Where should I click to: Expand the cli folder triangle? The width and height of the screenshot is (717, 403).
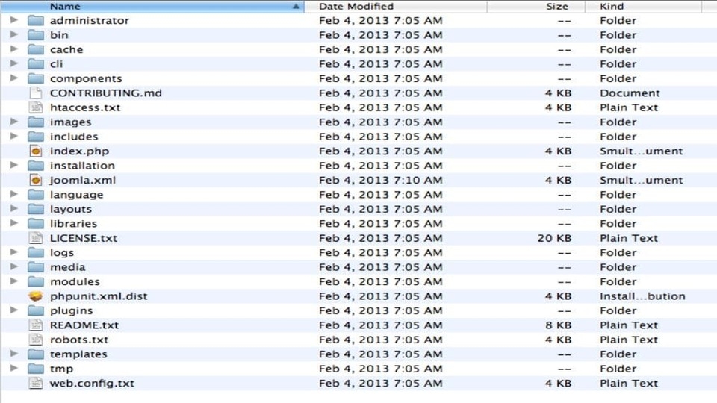pyautogui.click(x=14, y=63)
